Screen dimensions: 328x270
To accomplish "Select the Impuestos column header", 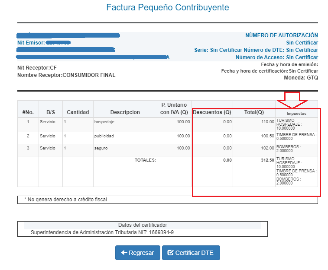I will [296, 113].
